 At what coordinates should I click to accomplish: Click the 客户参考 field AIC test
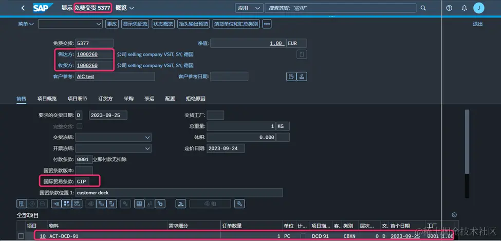(x=115, y=77)
